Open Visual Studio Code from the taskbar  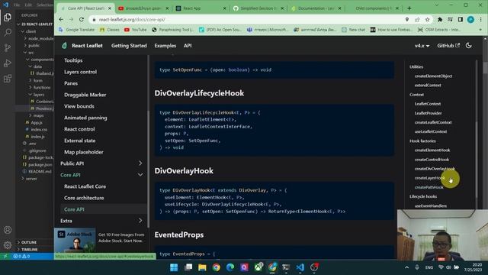(x=300, y=267)
